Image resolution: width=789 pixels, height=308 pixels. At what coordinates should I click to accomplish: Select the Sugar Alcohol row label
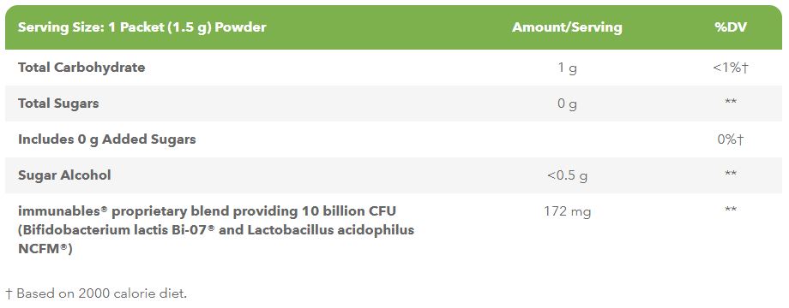click(64, 175)
